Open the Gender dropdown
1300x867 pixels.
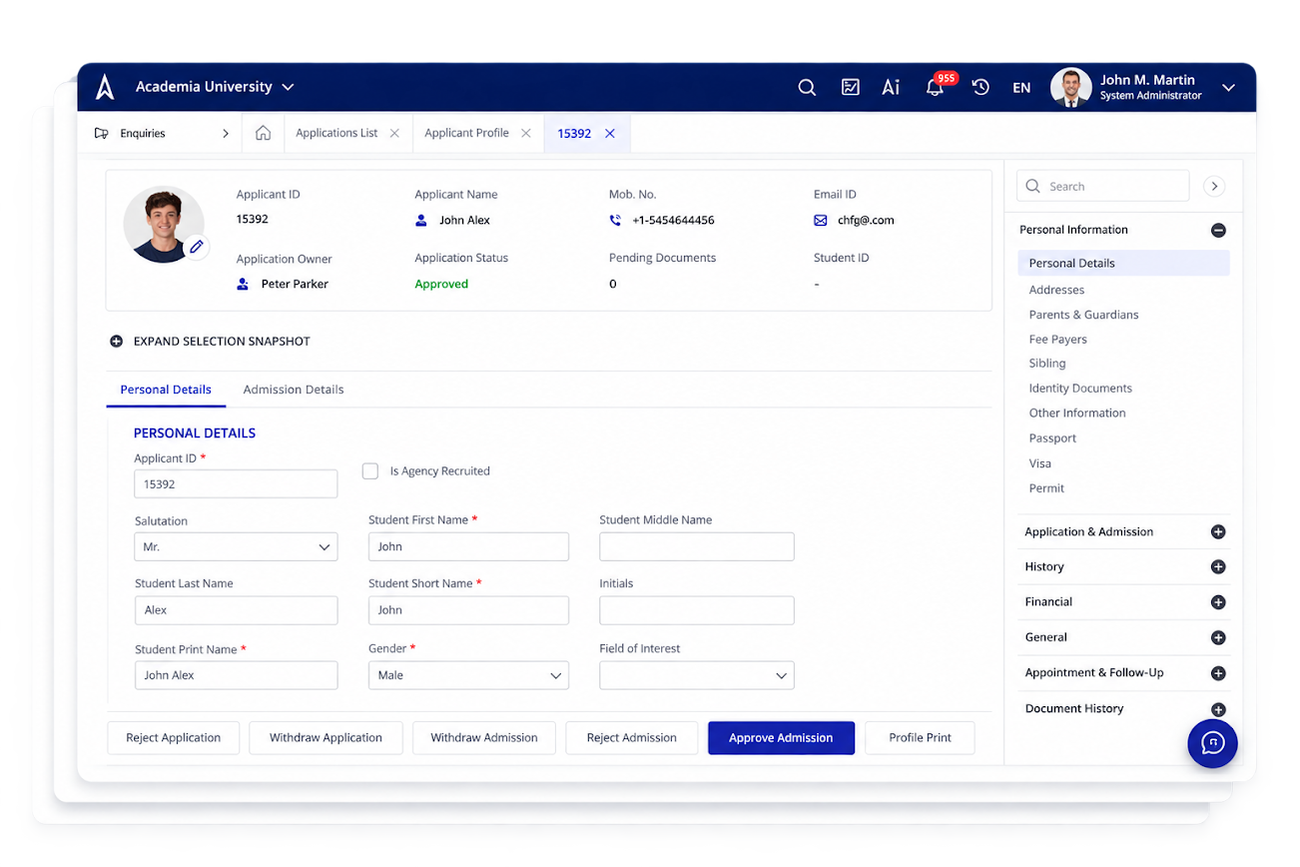(x=468, y=675)
